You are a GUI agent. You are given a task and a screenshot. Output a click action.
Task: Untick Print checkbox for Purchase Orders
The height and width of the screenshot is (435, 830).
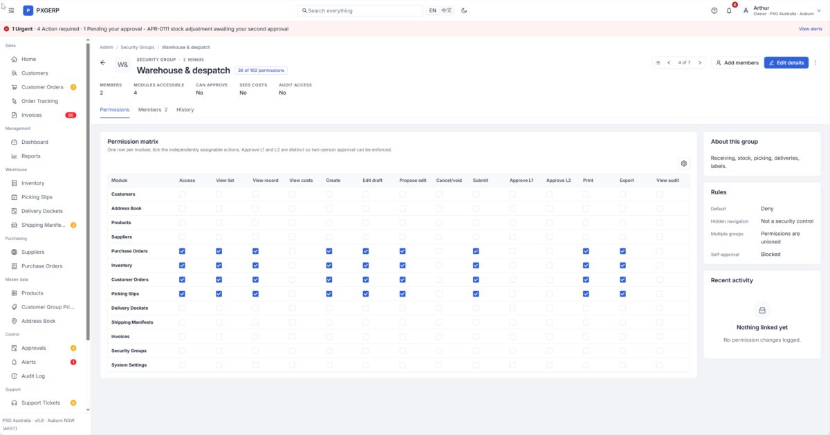click(586, 251)
